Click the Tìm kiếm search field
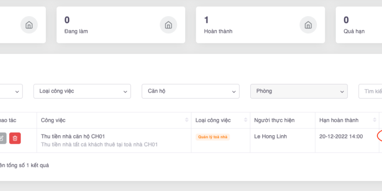The width and height of the screenshot is (382, 191). [371, 91]
